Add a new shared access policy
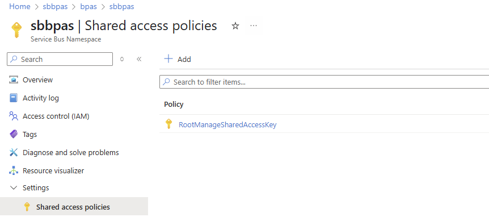 178,59
